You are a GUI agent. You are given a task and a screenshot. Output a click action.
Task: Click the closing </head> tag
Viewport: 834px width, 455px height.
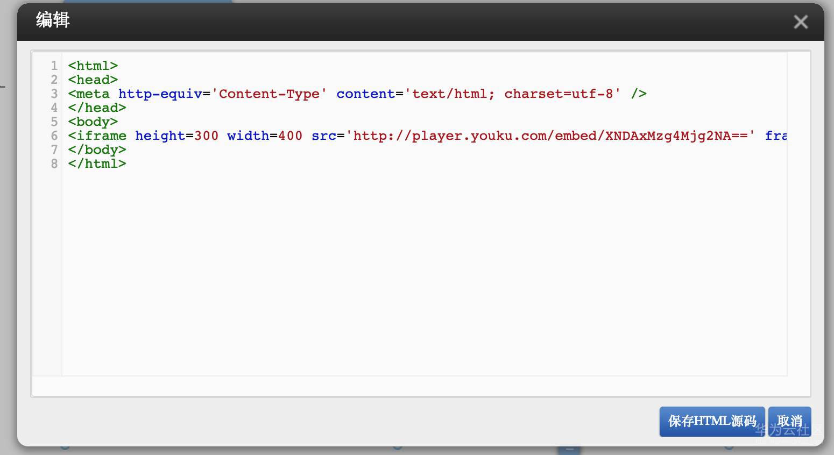[x=97, y=108]
